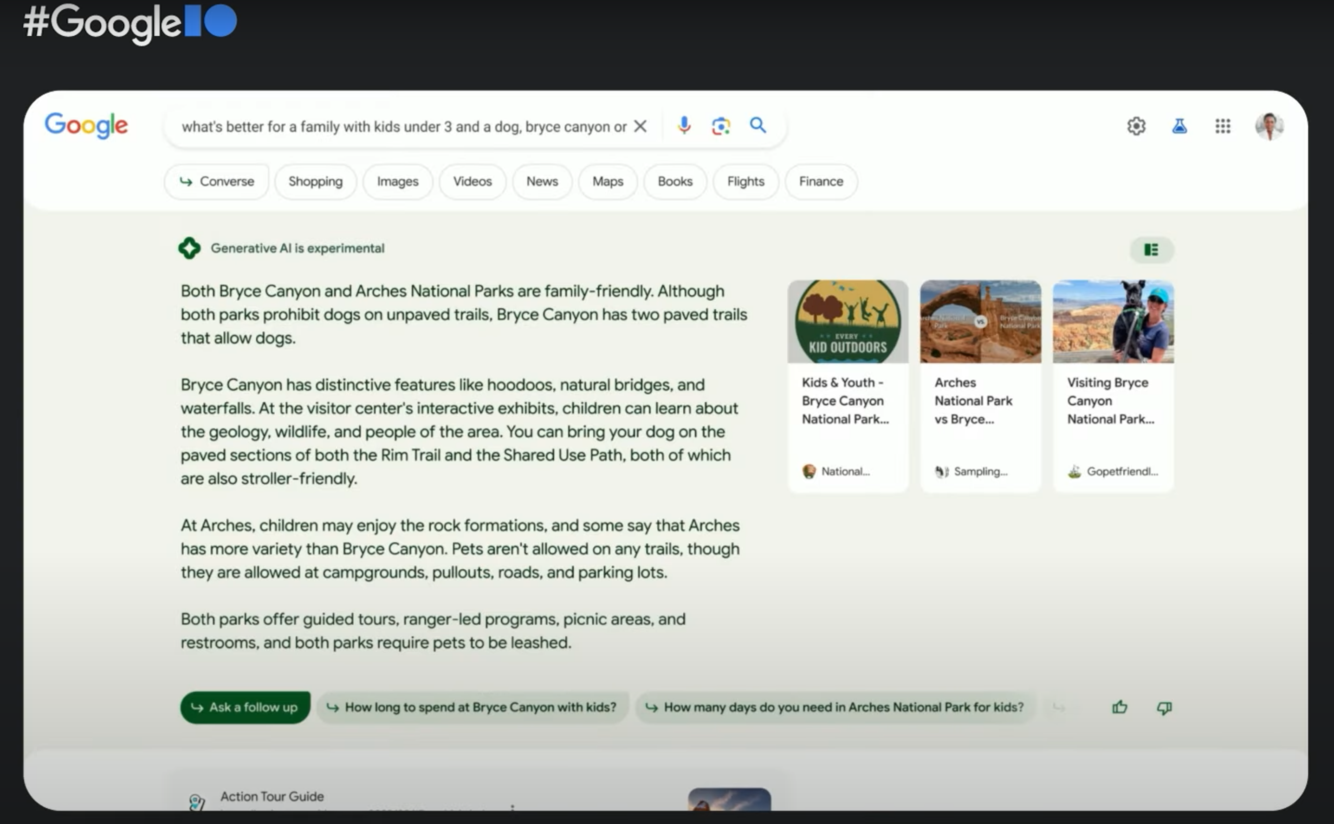Click the blue magnifying glass search icon
The image size is (1334, 824).
click(x=758, y=125)
